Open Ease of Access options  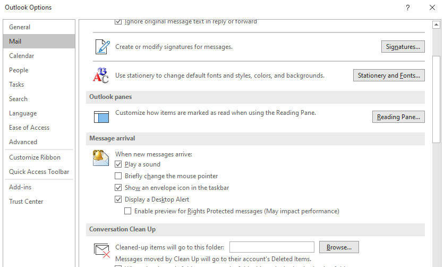(x=39, y=128)
